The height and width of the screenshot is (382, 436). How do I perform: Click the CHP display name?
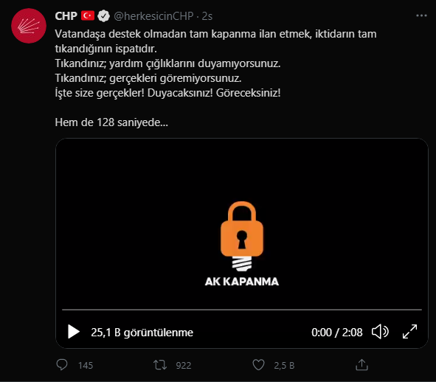point(66,16)
